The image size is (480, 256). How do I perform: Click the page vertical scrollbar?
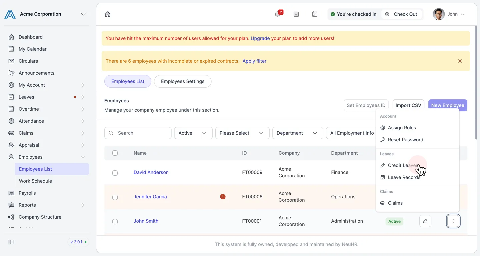click(x=476, y=83)
